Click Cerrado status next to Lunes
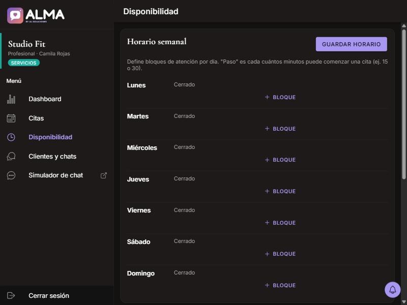This screenshot has width=407, height=305. click(x=184, y=84)
